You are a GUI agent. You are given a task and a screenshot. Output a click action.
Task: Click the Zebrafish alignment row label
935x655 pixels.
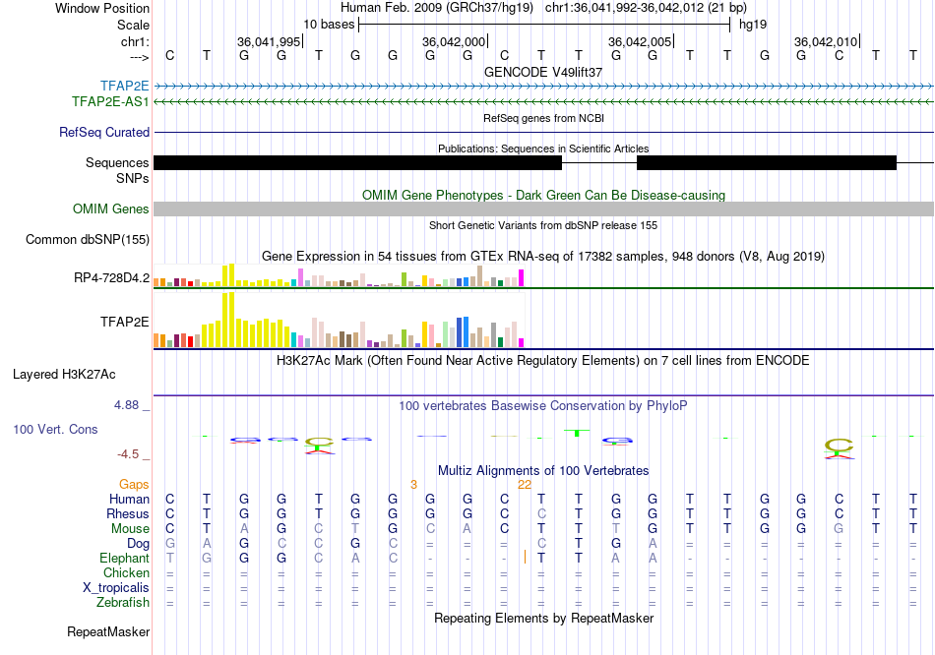point(123,603)
